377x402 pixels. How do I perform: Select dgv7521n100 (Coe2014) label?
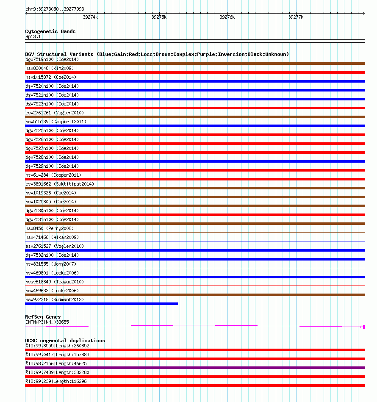[x=52, y=95]
